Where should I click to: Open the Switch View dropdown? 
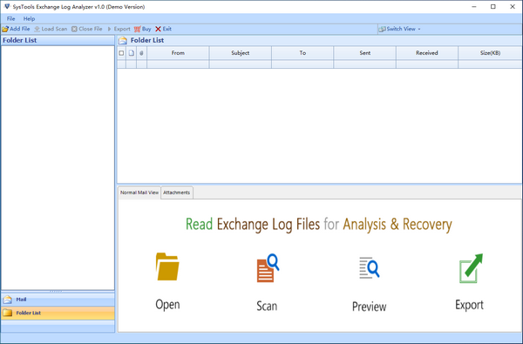click(x=399, y=29)
